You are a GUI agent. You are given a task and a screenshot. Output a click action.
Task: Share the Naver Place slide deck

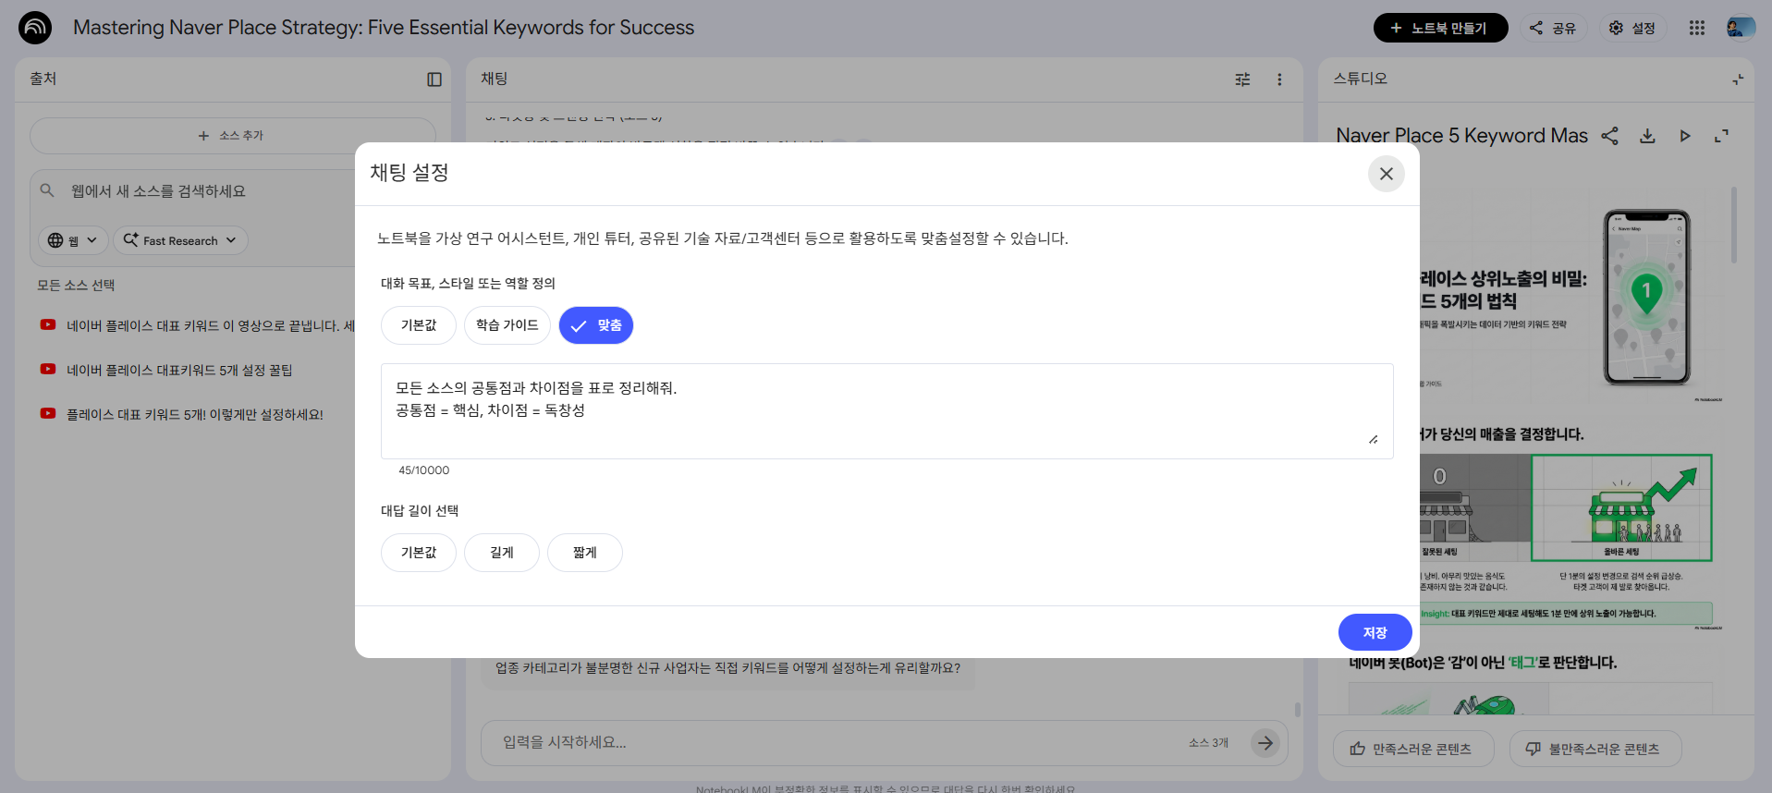(x=1610, y=136)
